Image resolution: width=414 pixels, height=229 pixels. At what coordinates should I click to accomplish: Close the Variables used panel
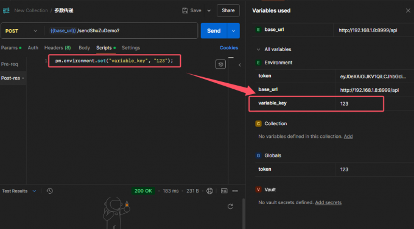coord(408,10)
